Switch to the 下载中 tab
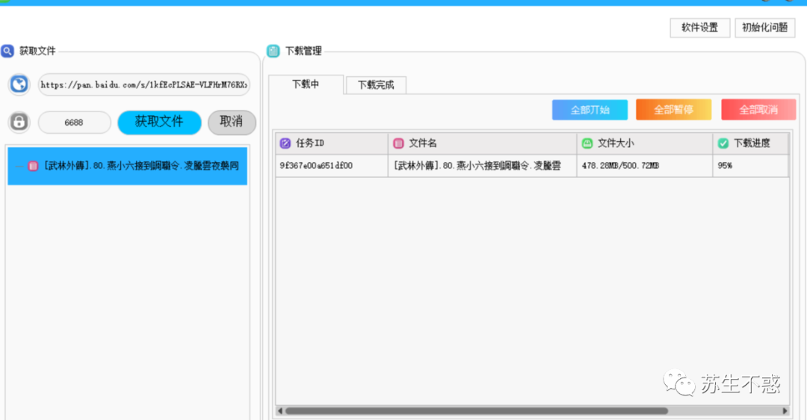 pyautogui.click(x=306, y=84)
